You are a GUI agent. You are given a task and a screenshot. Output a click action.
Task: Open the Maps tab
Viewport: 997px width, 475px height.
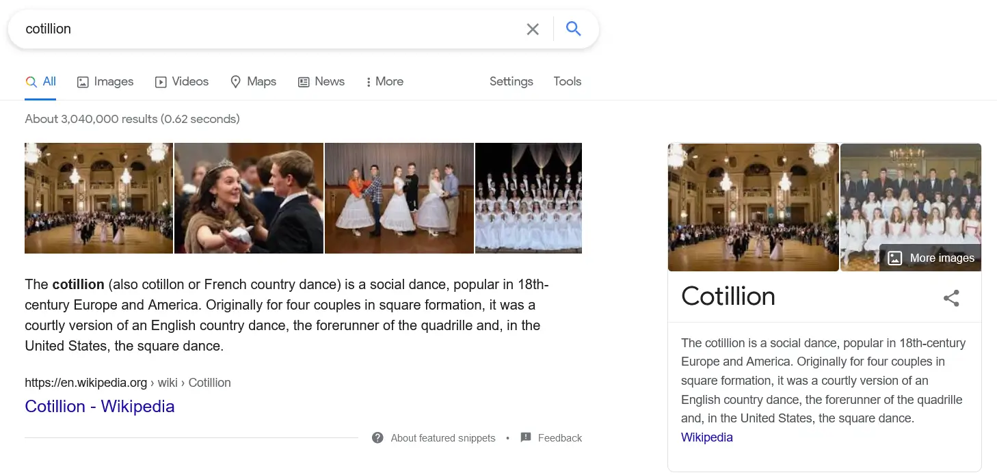point(253,82)
